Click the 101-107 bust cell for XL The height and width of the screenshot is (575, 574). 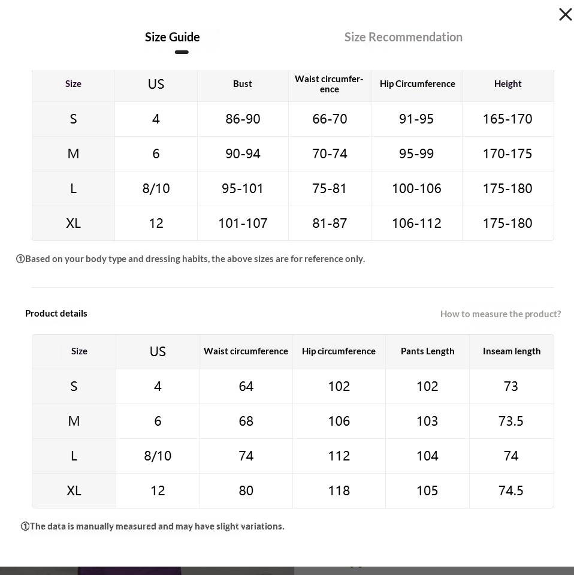[x=243, y=224]
